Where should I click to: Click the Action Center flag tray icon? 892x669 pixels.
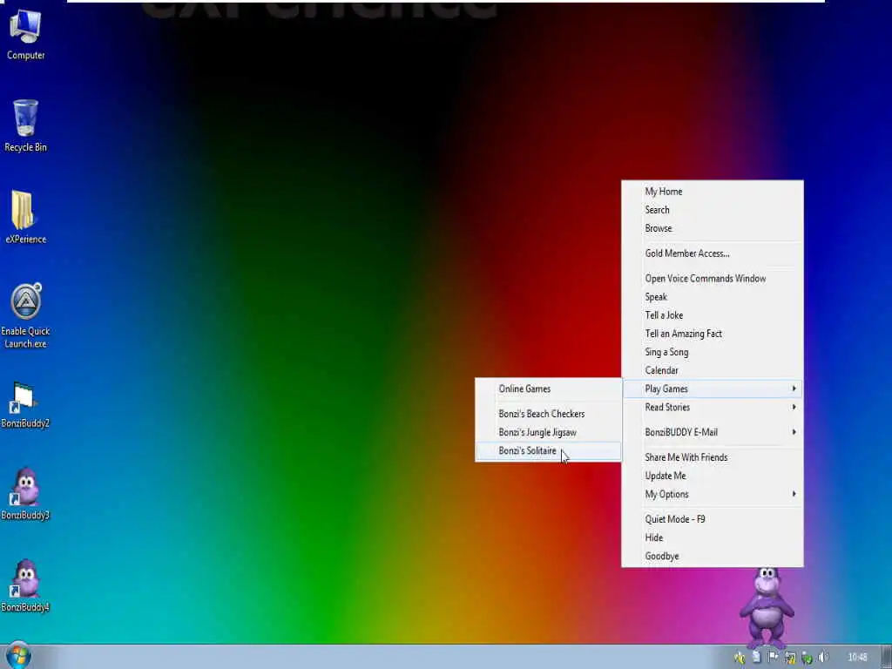point(774,658)
